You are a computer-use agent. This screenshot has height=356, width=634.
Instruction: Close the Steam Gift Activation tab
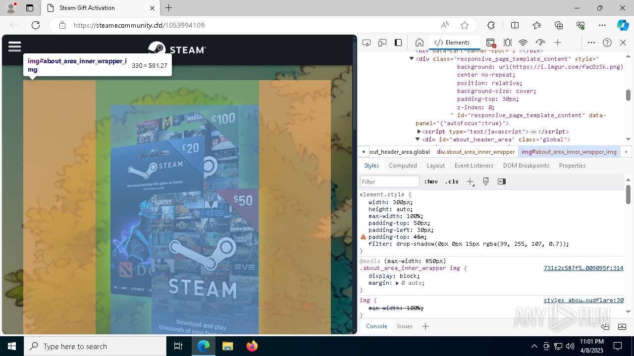point(152,8)
